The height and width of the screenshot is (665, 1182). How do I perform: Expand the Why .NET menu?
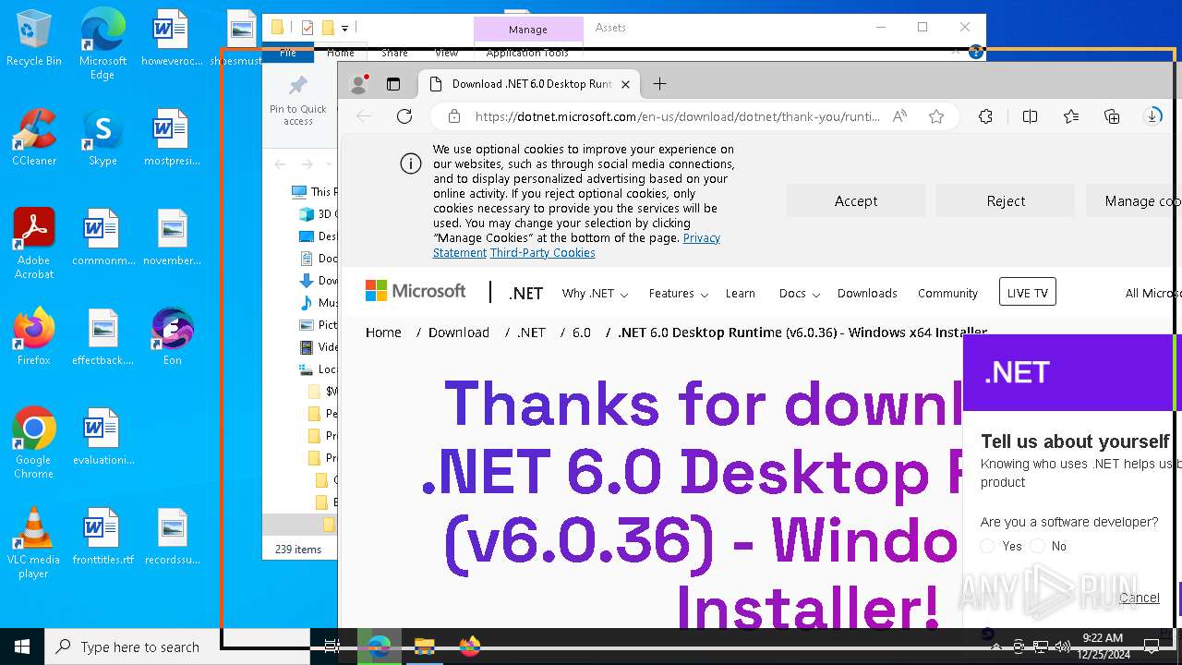[x=595, y=294]
